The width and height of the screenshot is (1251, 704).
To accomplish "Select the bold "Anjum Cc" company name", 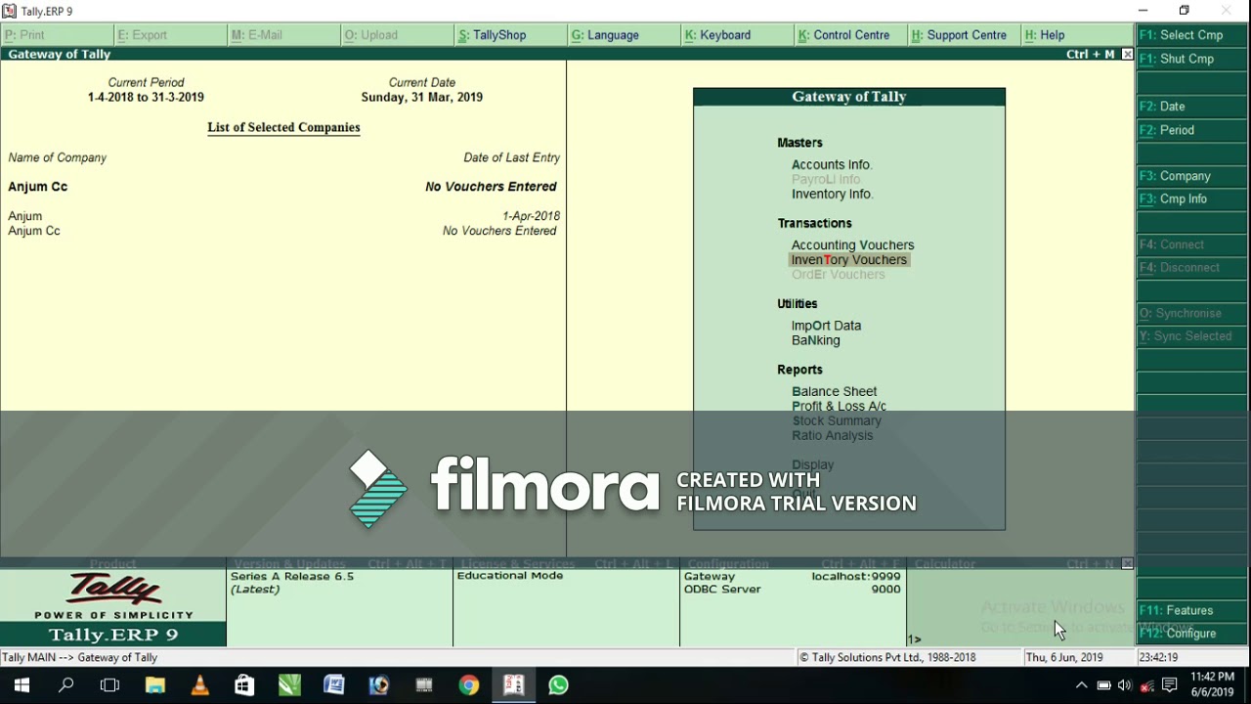I will (37, 187).
